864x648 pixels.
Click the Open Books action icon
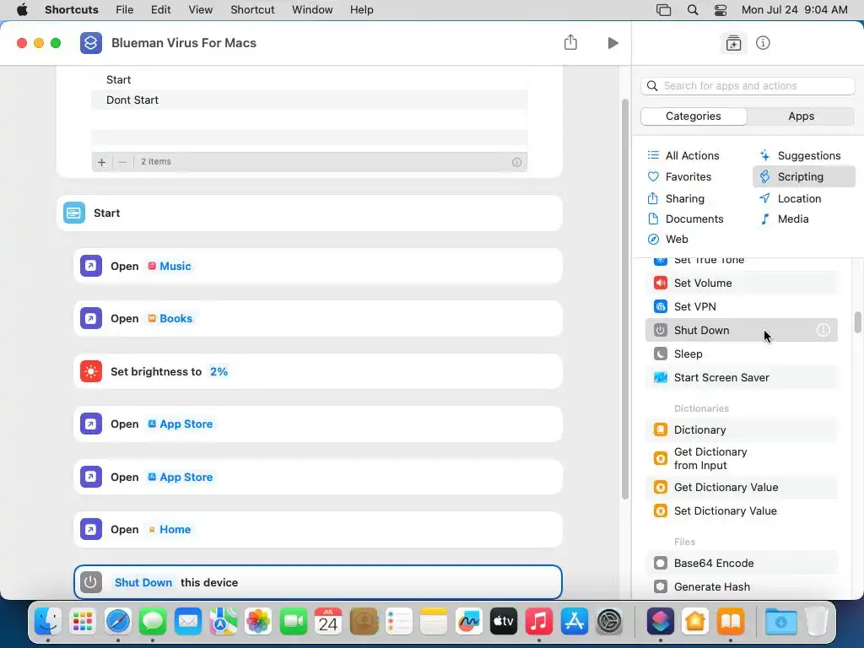coord(91,318)
